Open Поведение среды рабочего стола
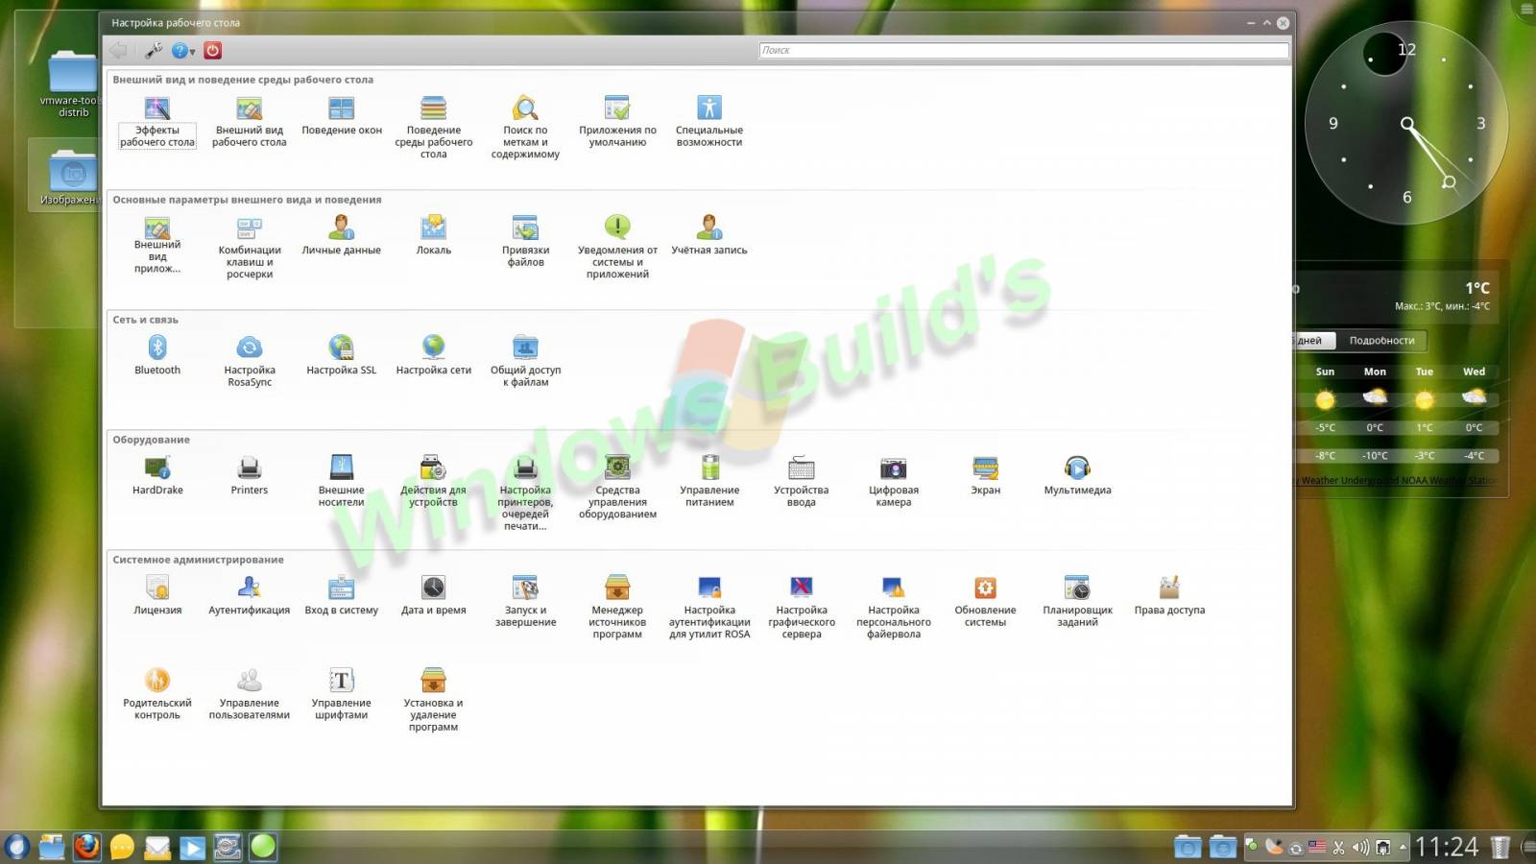Image resolution: width=1536 pixels, height=864 pixels. tap(434, 128)
